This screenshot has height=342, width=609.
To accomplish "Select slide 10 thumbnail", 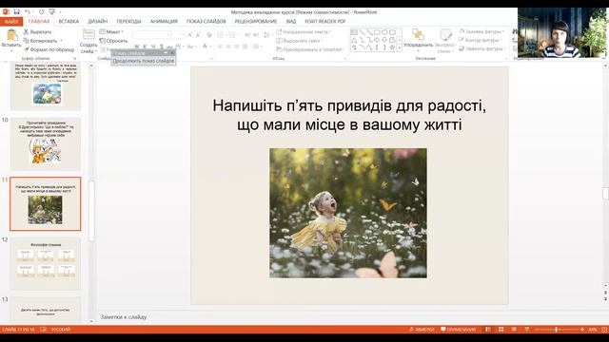I will (x=46, y=143).
